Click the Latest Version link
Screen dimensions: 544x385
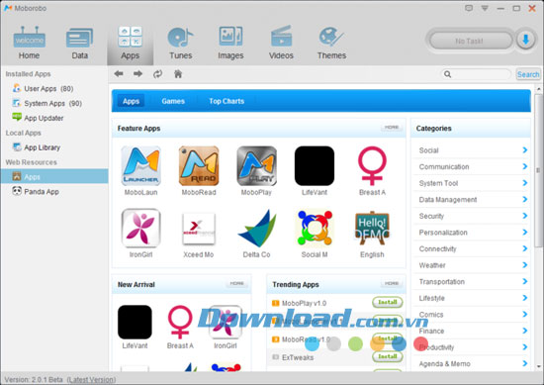tap(91, 380)
